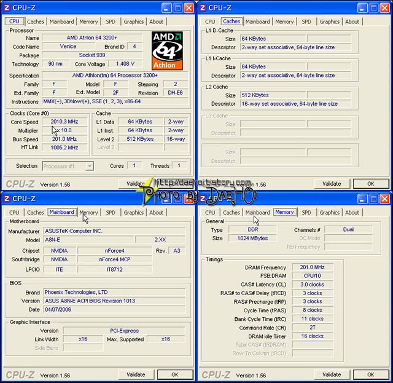Minimize the Memory tab window
Viewport: 393px width, 383px height.
tap(362, 199)
